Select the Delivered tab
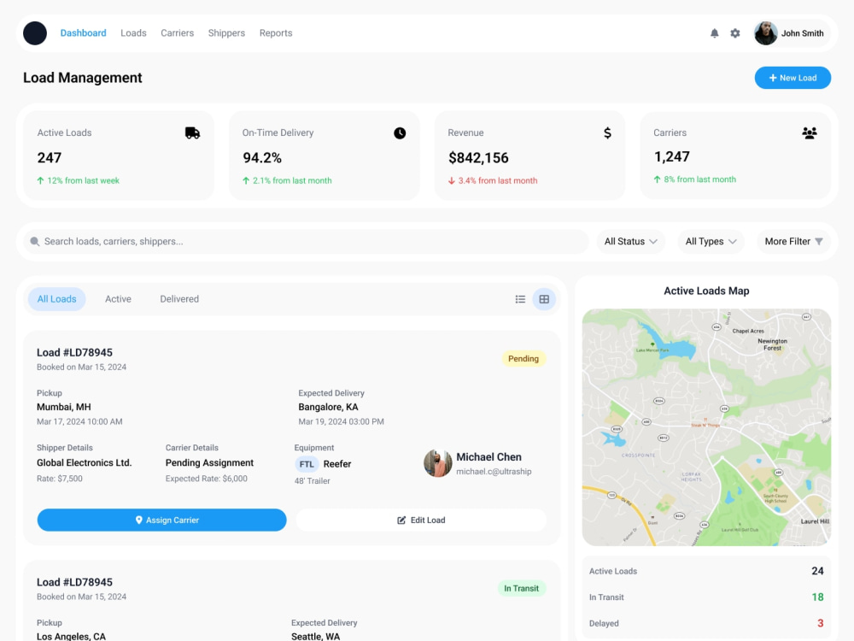Viewport: 854px width, 641px height. click(x=179, y=299)
